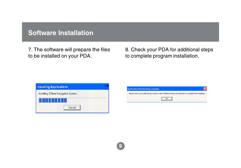The width and height of the screenshot is (241, 168).
Task: Click the Installing Applications title bar
Action: [73, 87]
